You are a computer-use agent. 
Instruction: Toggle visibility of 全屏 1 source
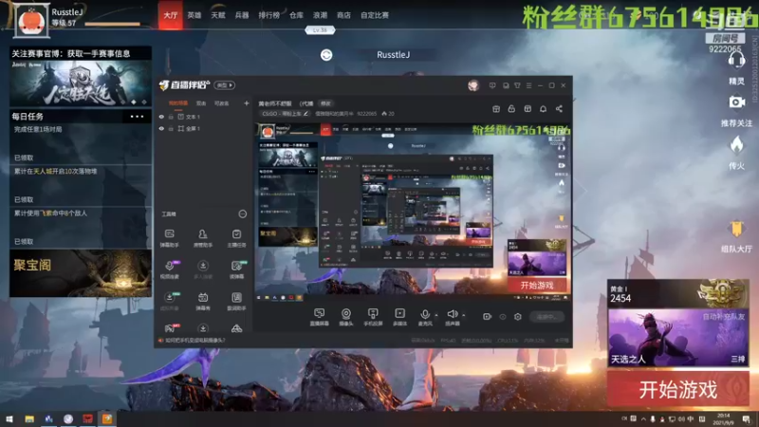tap(161, 129)
